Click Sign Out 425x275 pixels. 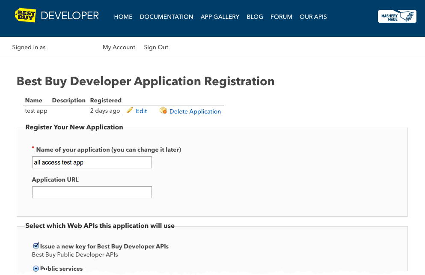(x=156, y=47)
